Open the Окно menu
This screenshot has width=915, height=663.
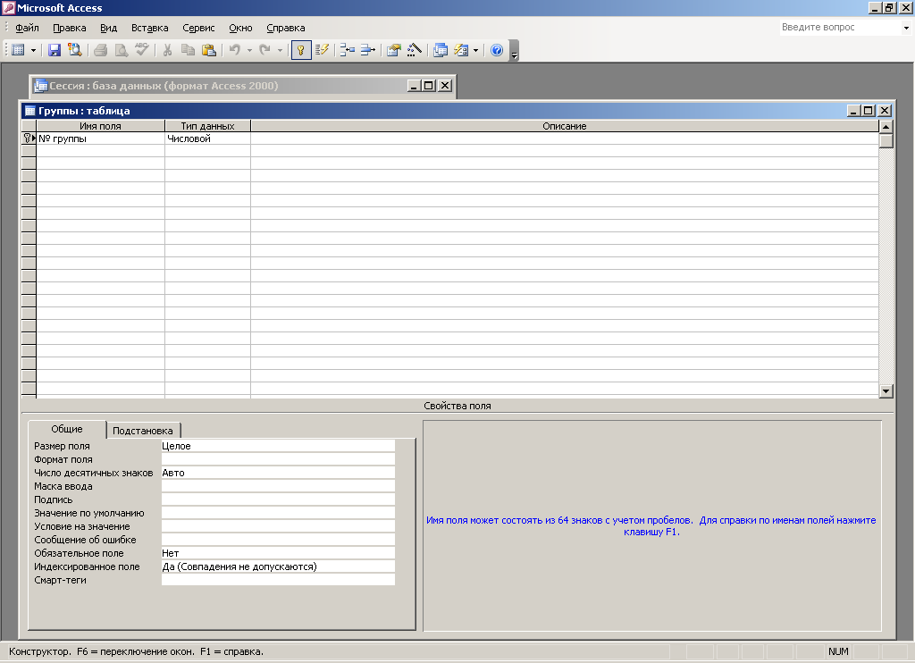(x=240, y=28)
